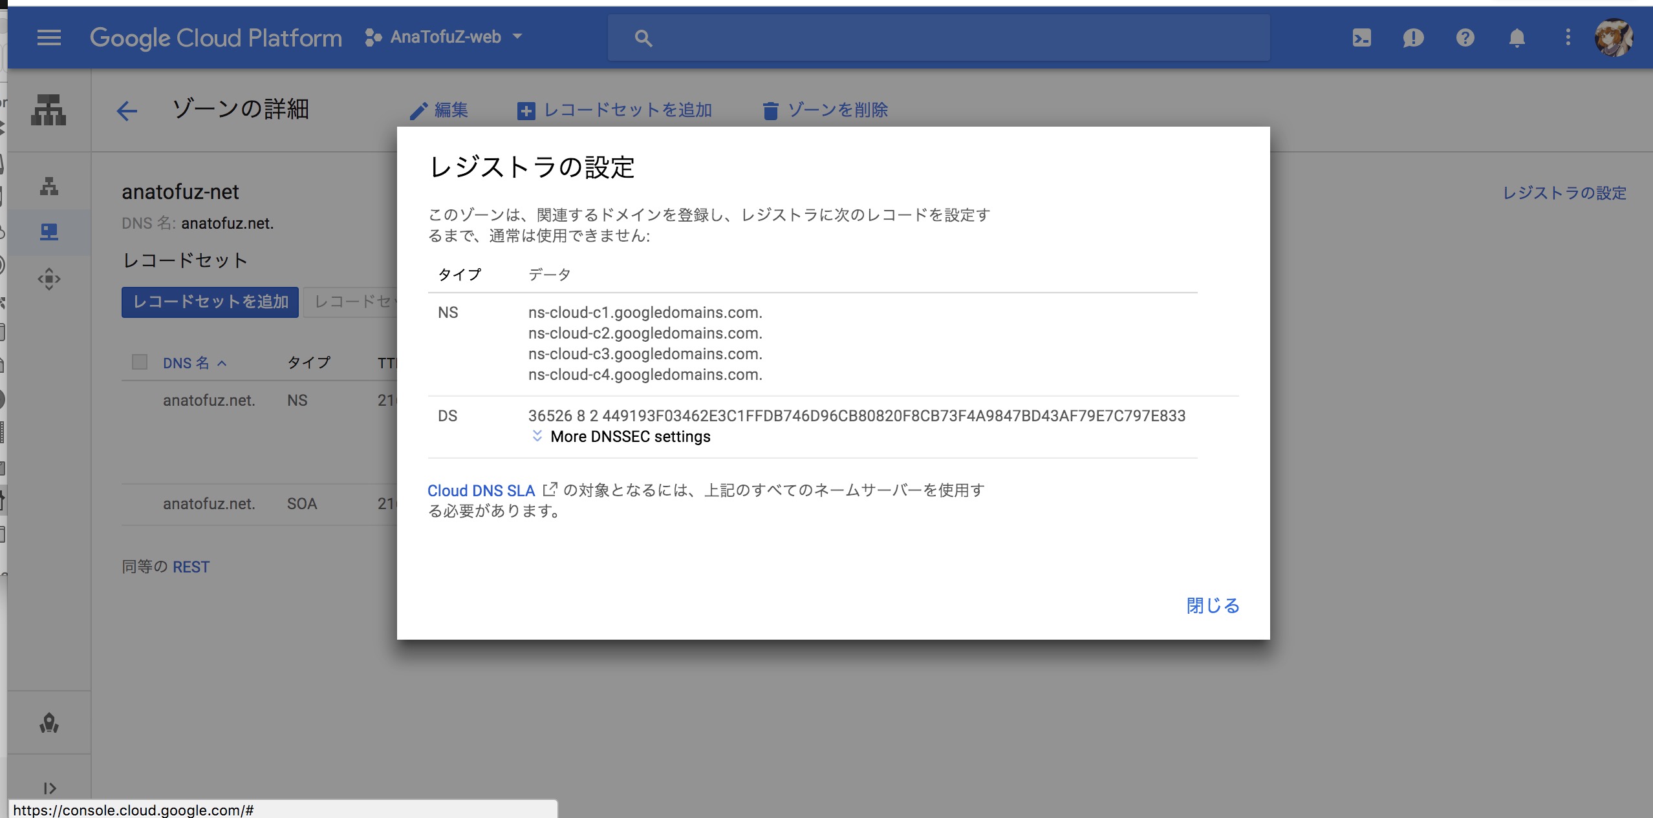The height and width of the screenshot is (818, 1653).
Task: Click the send feedback icon
Action: [1413, 37]
